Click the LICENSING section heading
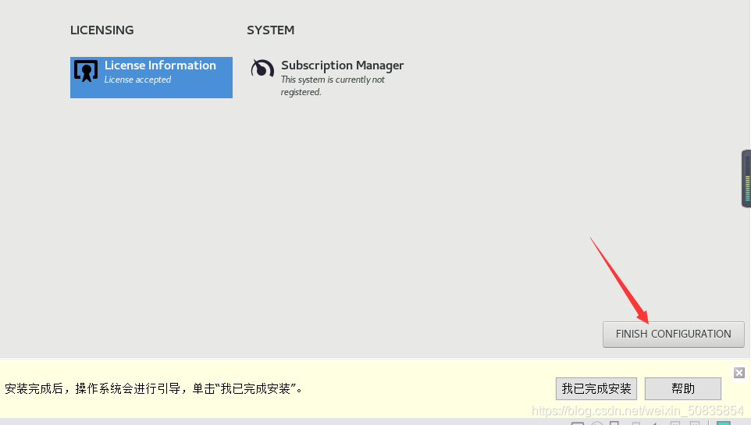 point(102,30)
